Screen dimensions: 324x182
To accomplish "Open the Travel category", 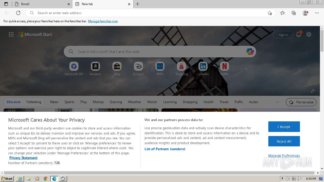I will (x=224, y=102).
